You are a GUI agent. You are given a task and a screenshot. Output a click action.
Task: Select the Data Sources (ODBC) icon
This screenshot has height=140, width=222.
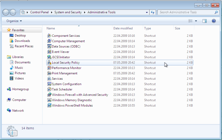49,46
